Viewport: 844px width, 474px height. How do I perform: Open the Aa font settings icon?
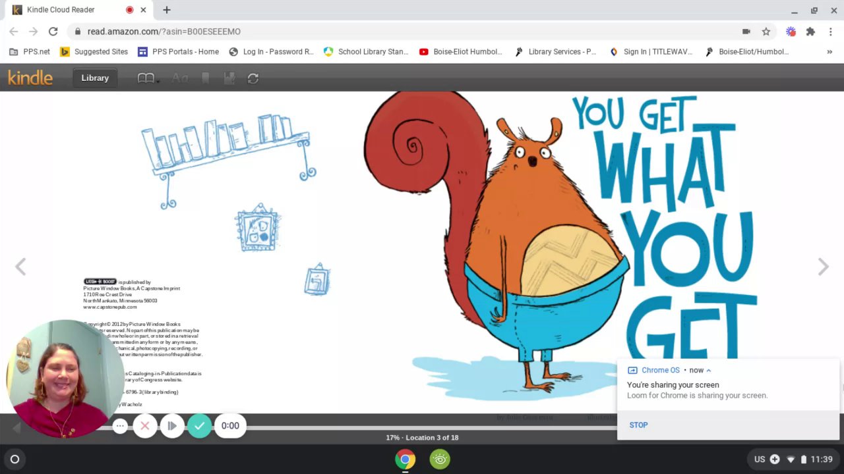(x=179, y=78)
